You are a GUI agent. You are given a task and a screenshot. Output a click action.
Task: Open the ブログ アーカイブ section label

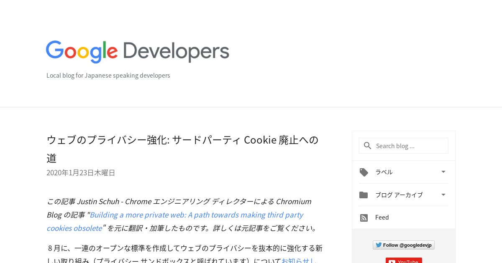tap(399, 195)
